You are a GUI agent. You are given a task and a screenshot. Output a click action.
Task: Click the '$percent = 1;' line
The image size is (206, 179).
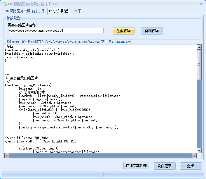point(30,89)
